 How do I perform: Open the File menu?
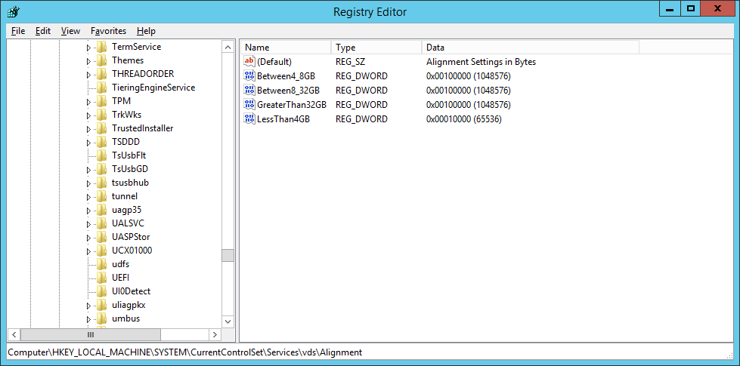(x=18, y=31)
